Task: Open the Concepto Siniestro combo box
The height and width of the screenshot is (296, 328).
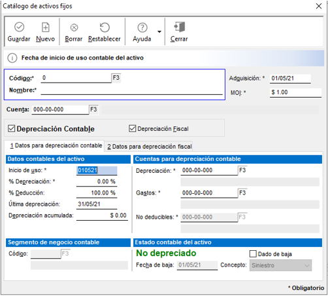Action: click(280, 265)
